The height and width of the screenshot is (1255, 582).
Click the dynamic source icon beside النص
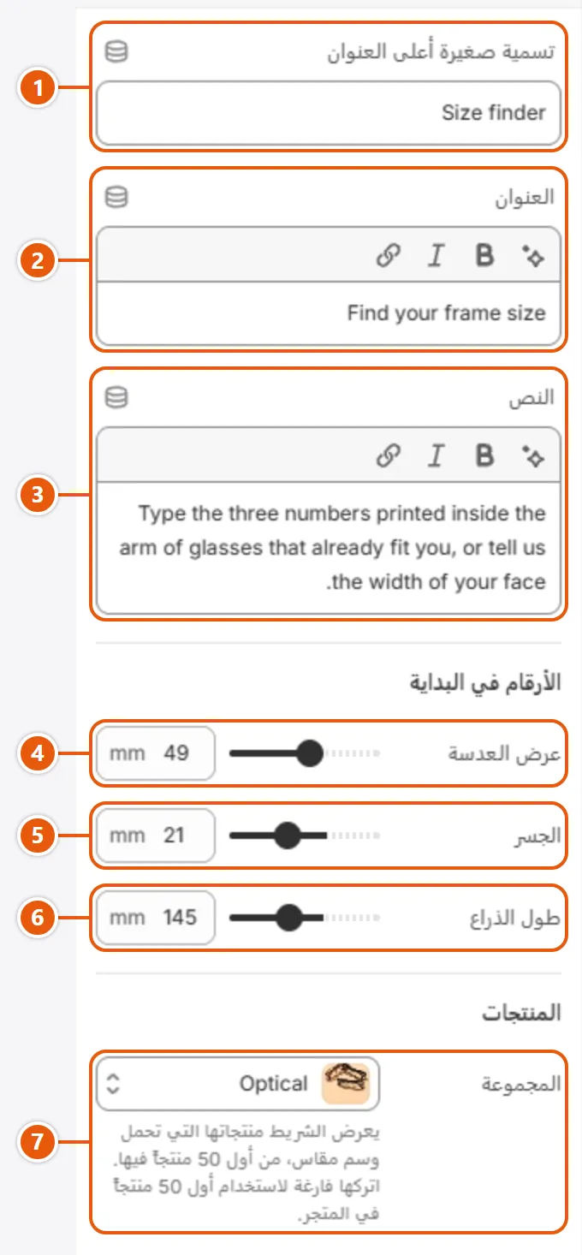click(x=116, y=398)
